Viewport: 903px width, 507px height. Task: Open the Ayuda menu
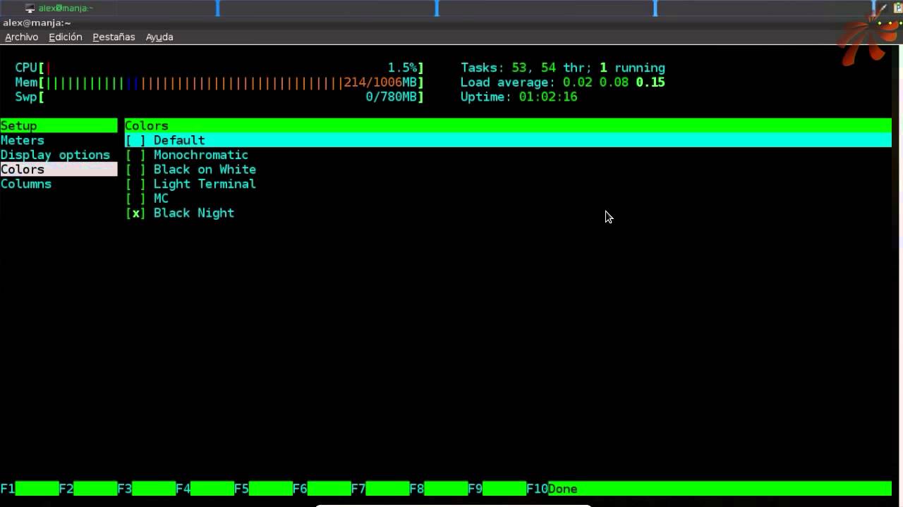coord(159,37)
